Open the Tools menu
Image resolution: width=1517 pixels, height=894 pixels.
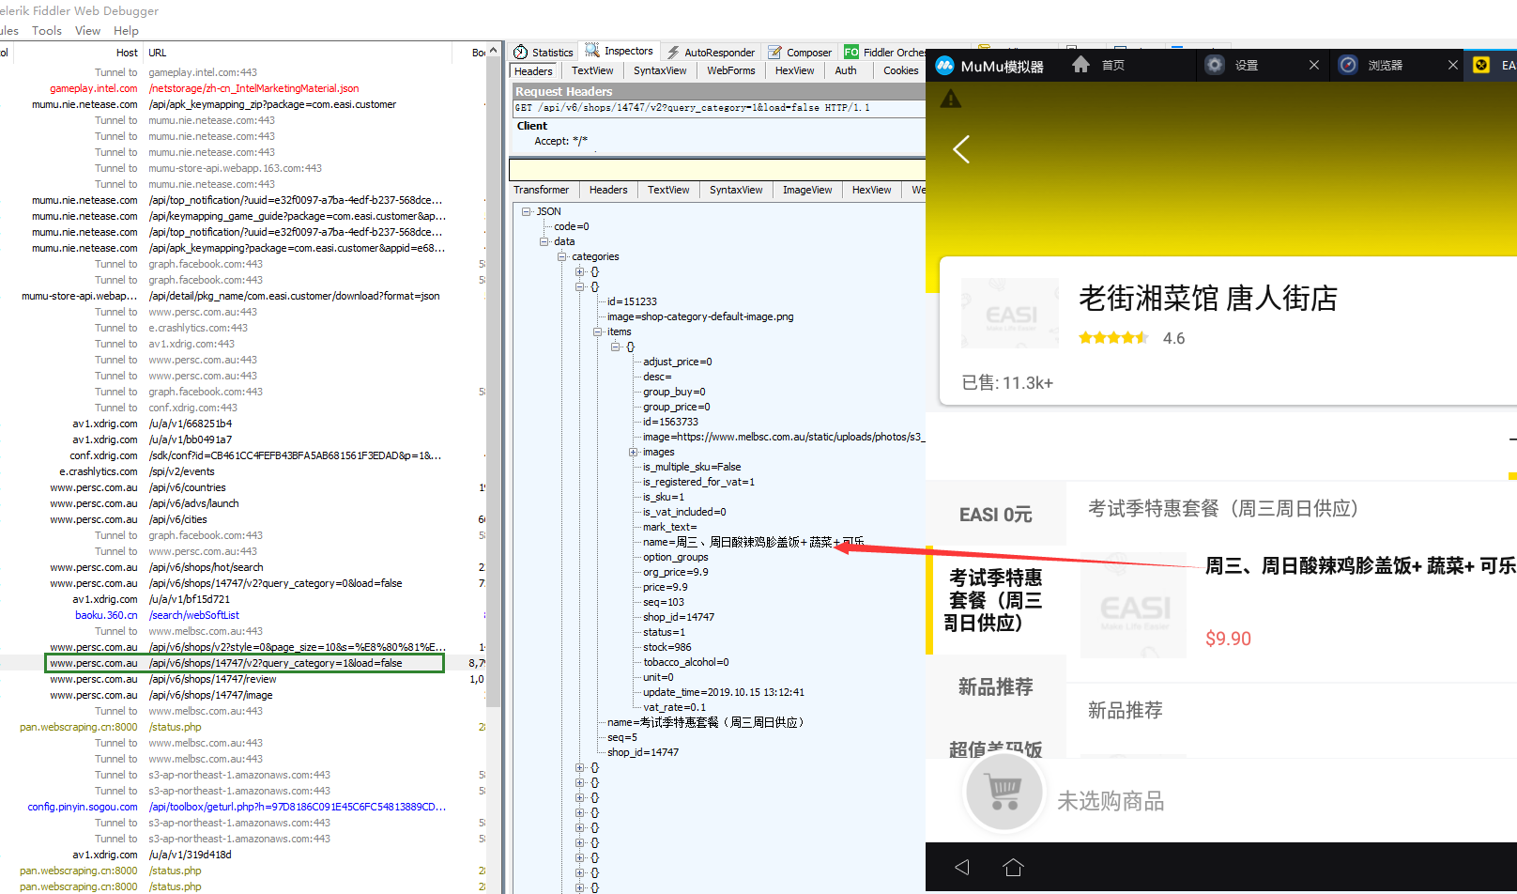(47, 31)
